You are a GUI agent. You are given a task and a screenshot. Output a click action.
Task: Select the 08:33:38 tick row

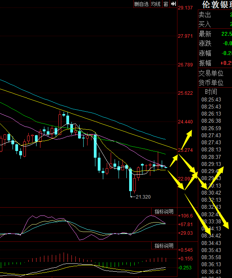pos(211,222)
